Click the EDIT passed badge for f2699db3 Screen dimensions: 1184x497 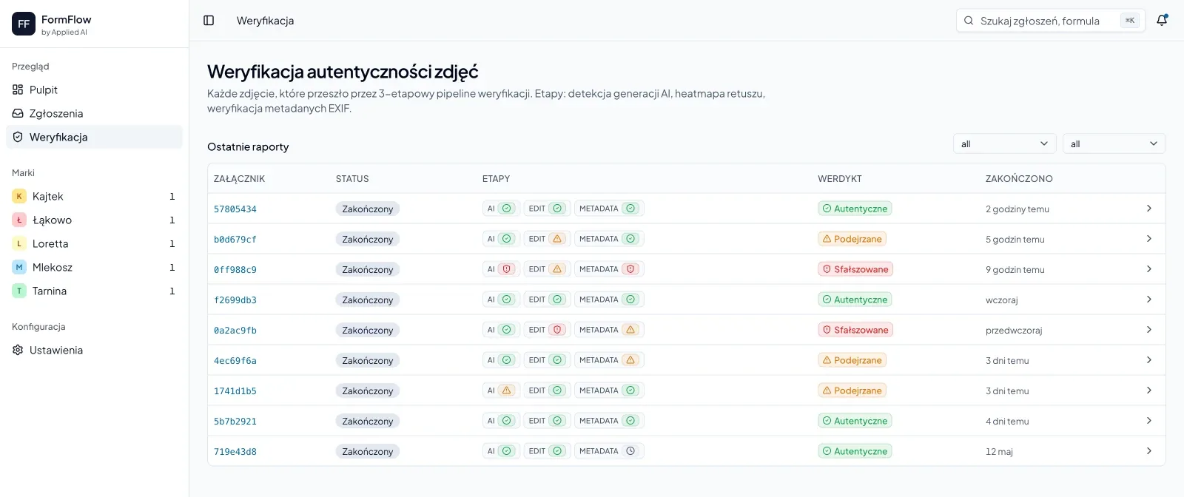click(546, 300)
